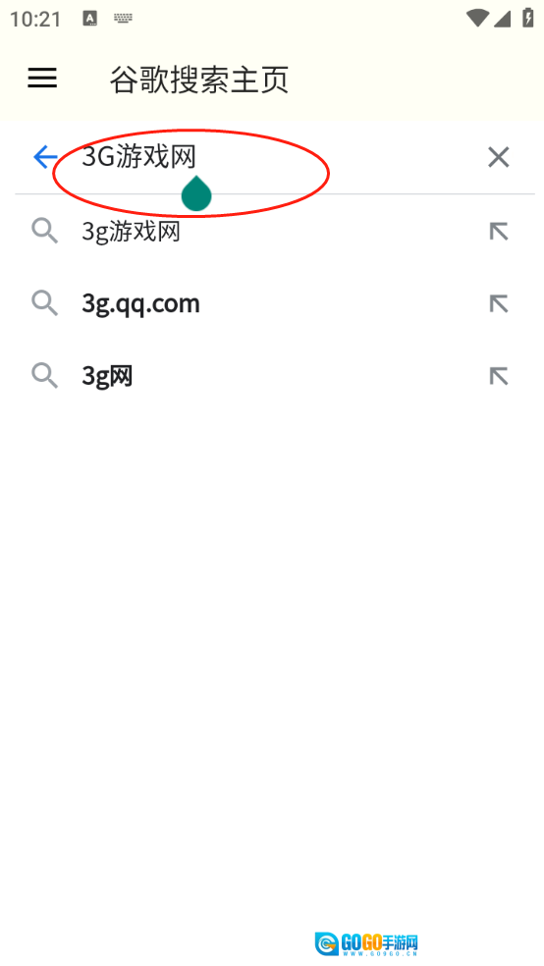Insert 3g网 into search via arrow

[x=499, y=376]
